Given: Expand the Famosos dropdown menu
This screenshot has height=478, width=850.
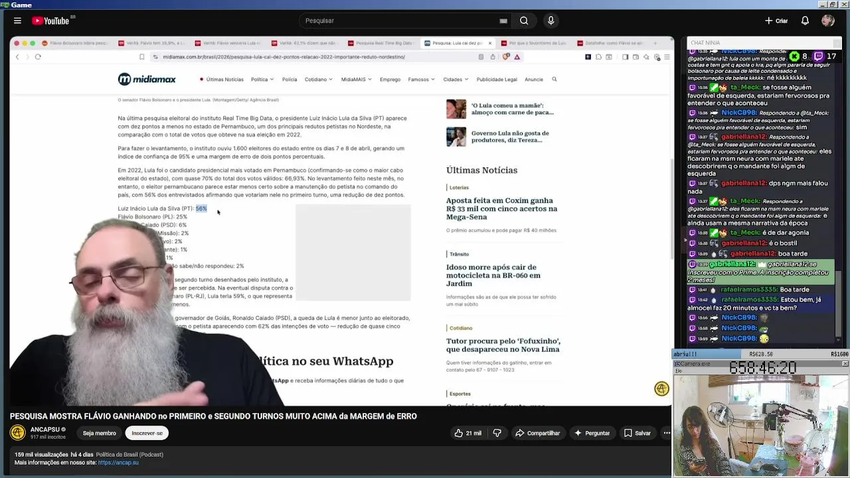Looking at the screenshot, I should click(421, 80).
